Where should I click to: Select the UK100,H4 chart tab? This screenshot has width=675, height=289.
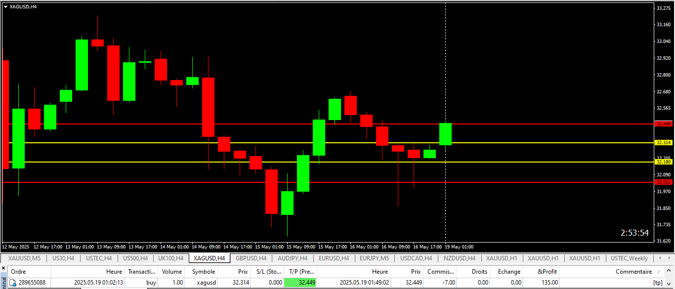click(x=171, y=258)
